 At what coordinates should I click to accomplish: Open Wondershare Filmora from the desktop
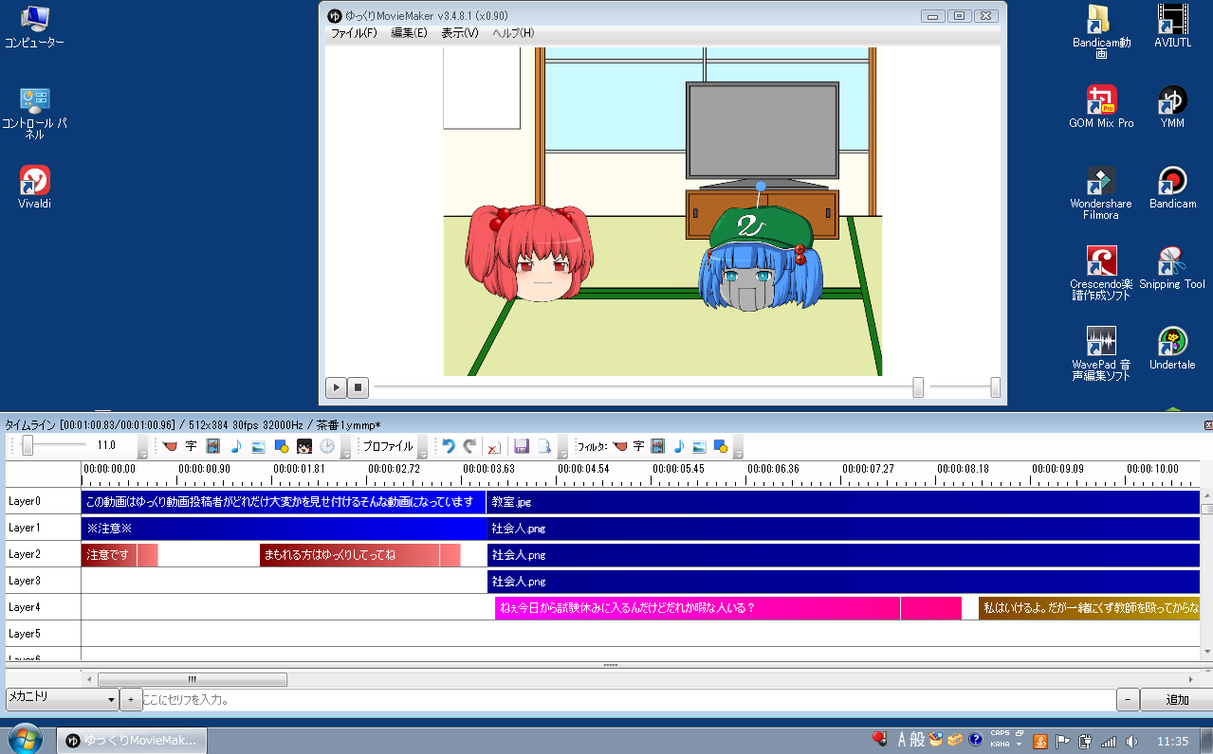click(x=1101, y=192)
